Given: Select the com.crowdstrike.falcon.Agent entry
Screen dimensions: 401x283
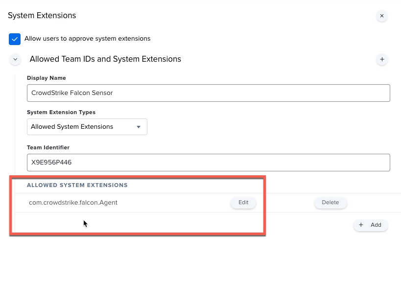Looking at the screenshot, I should click(73, 203).
